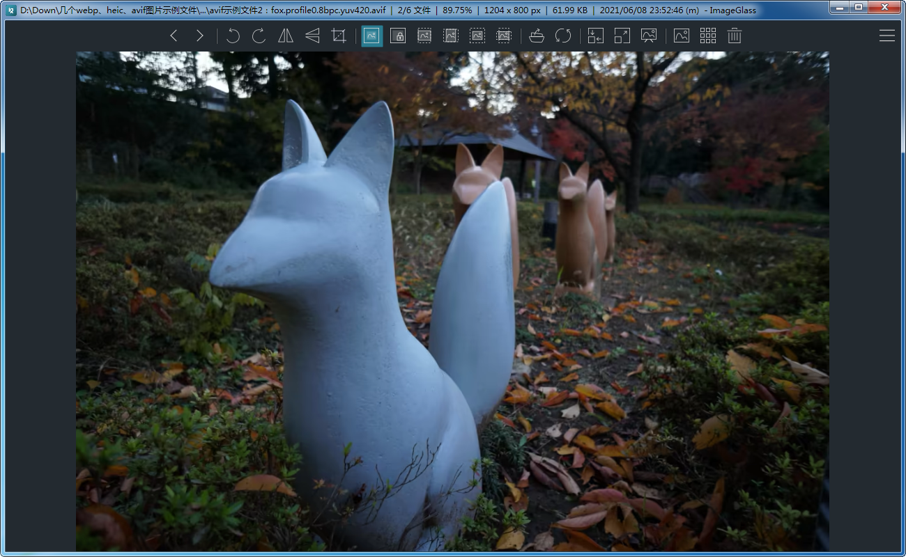Toggle the highlighted Auto Zoom mode
This screenshot has width=906, height=557.
point(371,36)
